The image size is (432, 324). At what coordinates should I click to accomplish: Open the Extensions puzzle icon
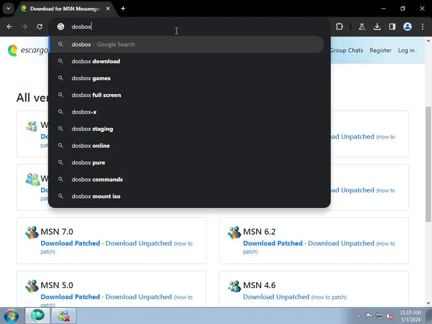(340, 27)
